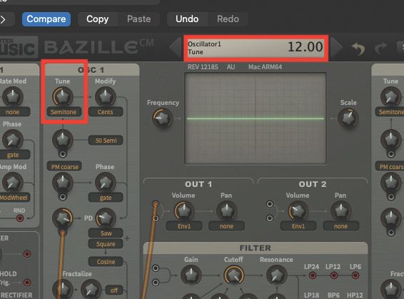Image resolution: width=404 pixels, height=299 pixels.
Task: Open the OUT 2 Volume Env1 dropdown
Action: (298, 226)
